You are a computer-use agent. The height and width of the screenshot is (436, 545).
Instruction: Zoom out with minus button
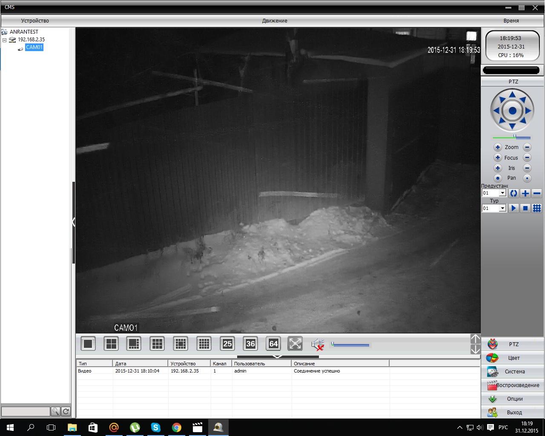coord(527,147)
